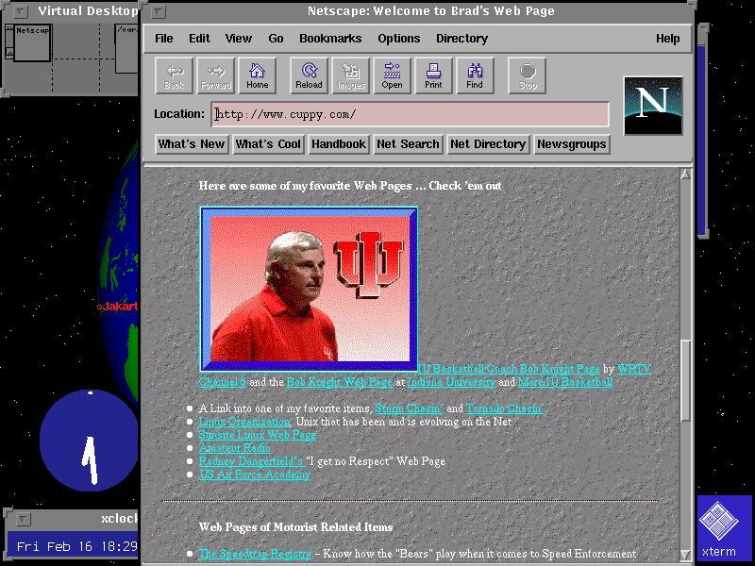Open the Directory menu

coord(461,39)
